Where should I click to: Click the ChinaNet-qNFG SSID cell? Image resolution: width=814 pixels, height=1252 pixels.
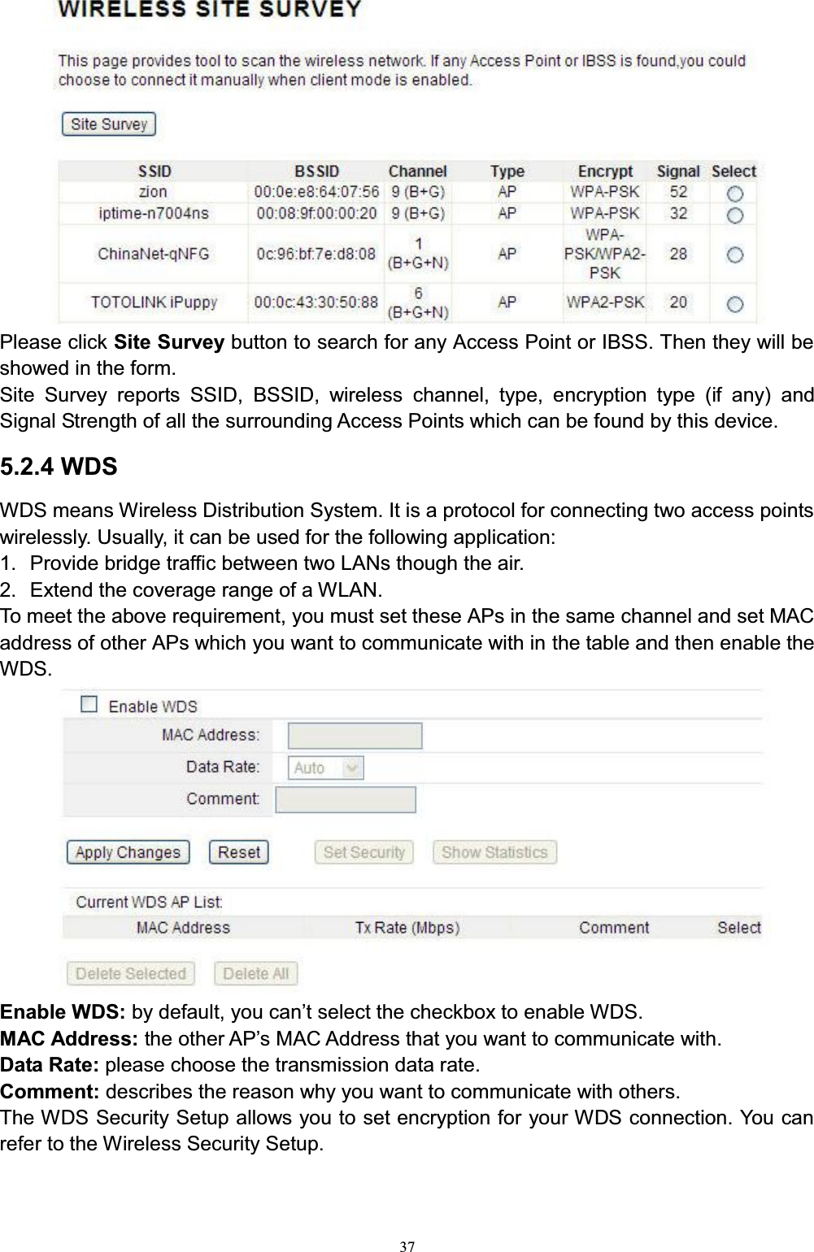pos(154,254)
